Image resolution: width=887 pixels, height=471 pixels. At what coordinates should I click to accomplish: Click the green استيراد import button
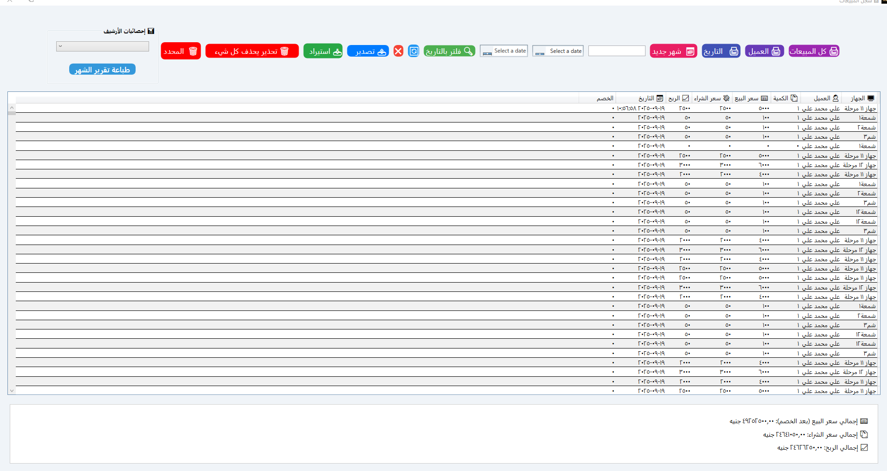point(323,51)
